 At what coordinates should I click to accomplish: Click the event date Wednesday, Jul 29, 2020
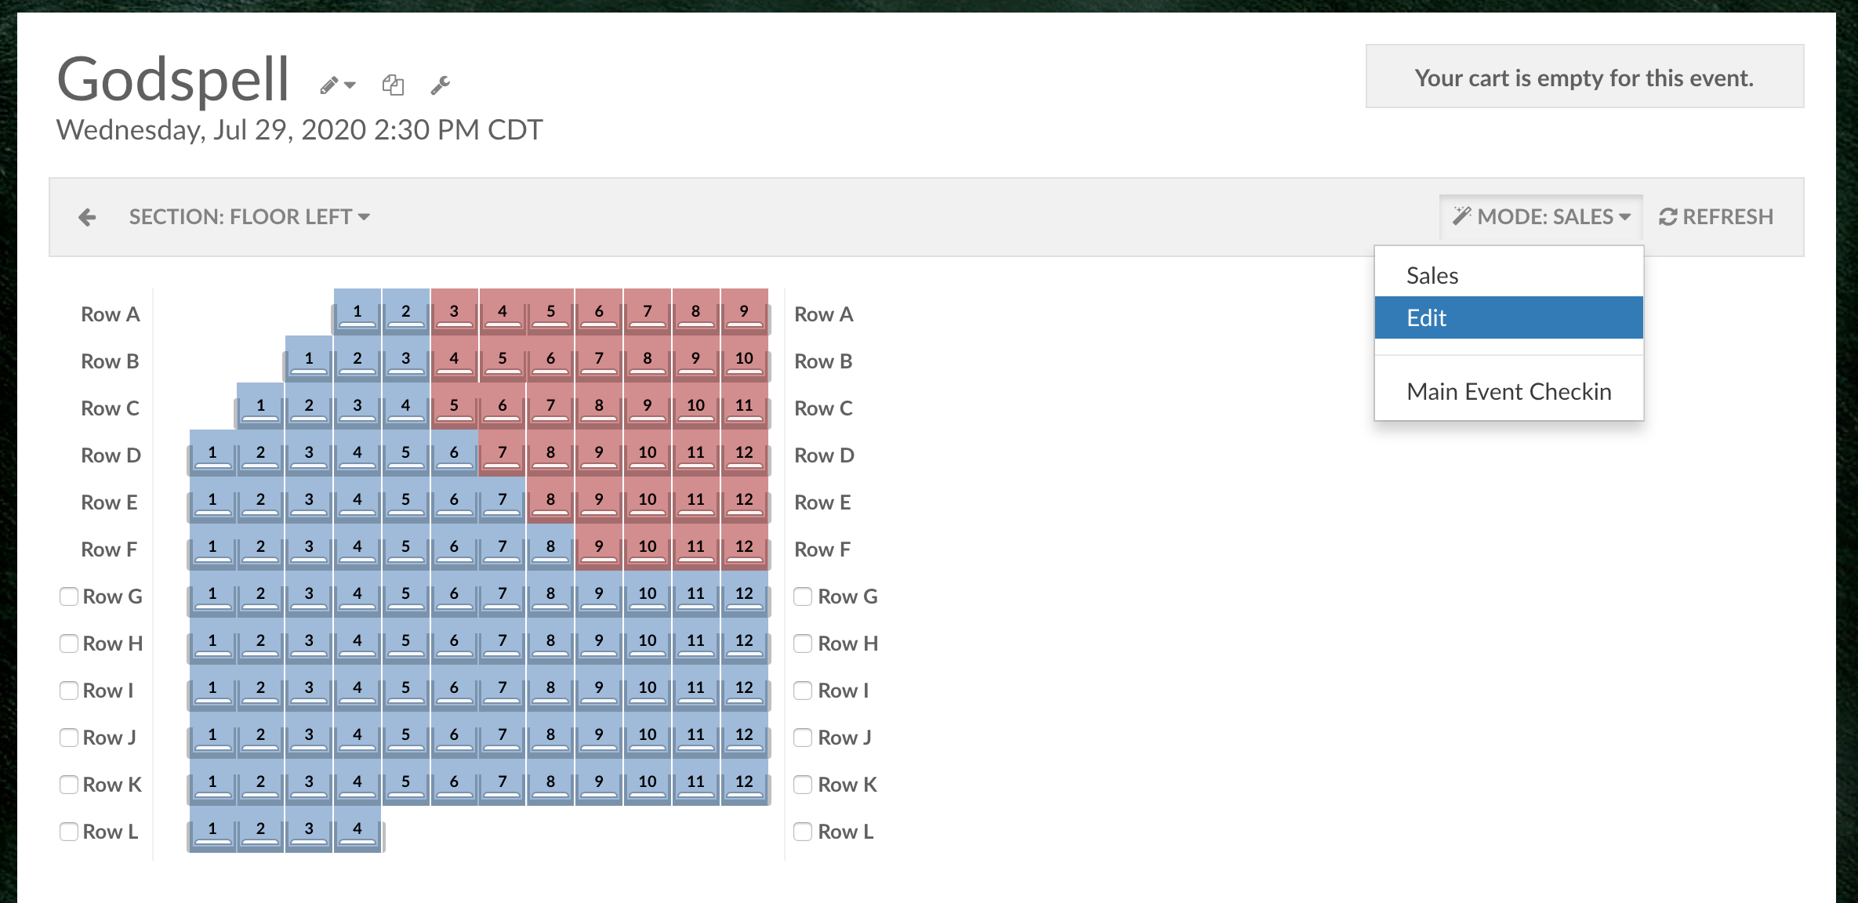[299, 129]
